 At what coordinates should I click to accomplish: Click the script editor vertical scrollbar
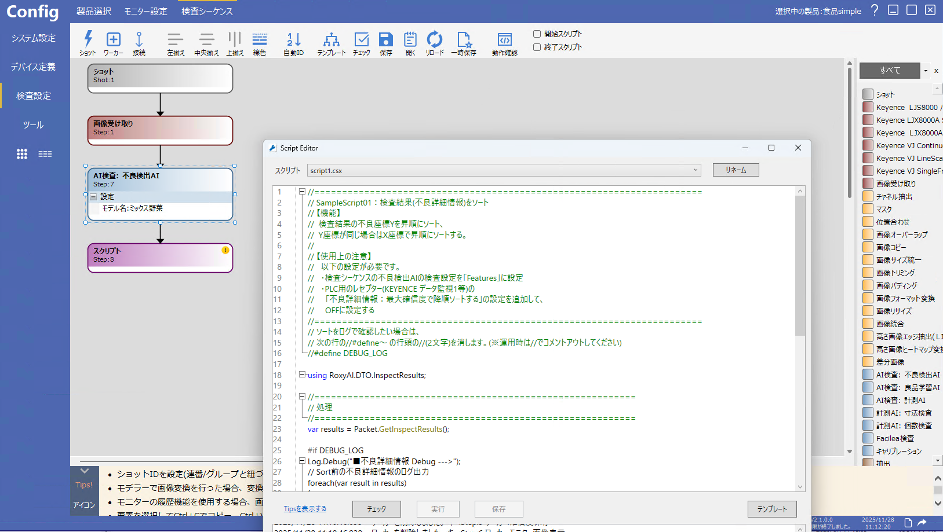tap(800, 266)
